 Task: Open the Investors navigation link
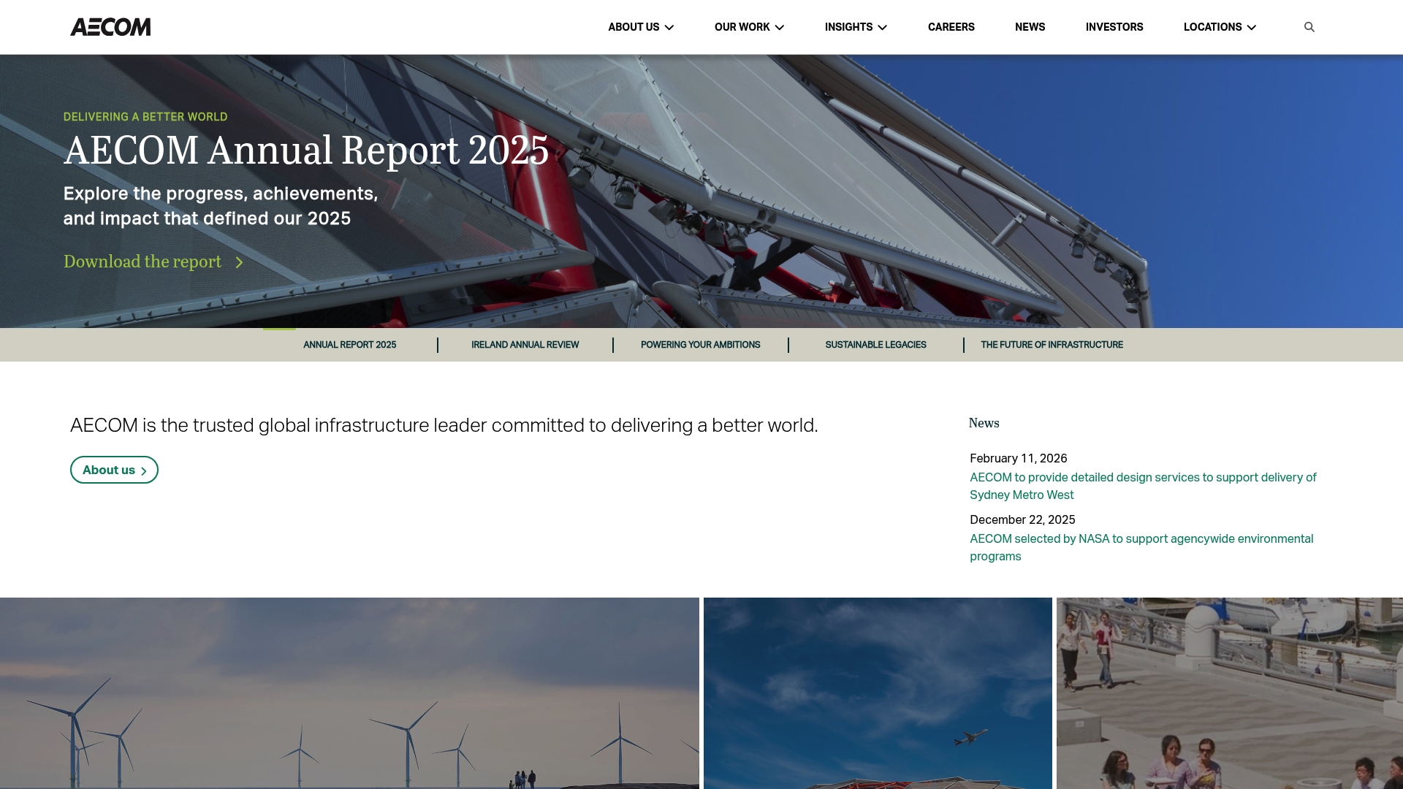[x=1114, y=27]
